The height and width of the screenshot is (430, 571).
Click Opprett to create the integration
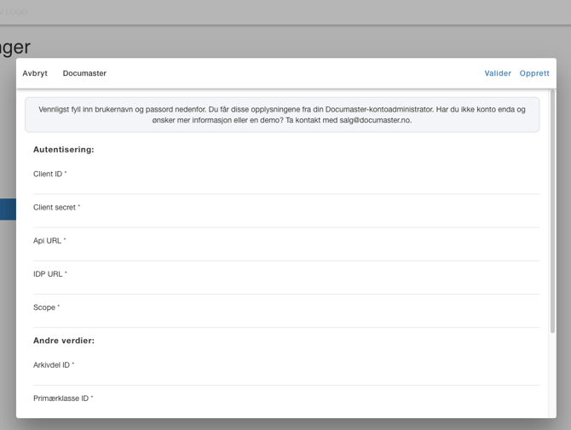tap(534, 73)
